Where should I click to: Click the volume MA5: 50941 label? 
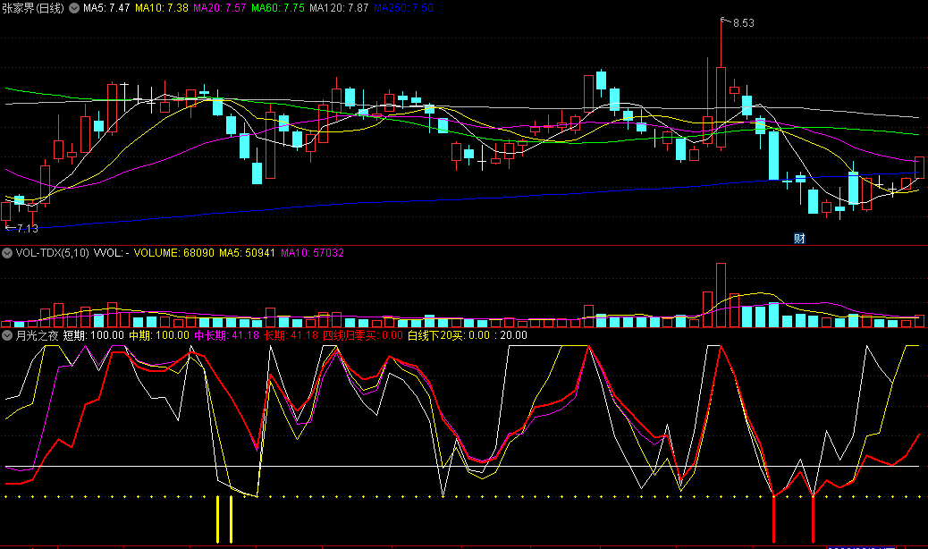click(247, 253)
